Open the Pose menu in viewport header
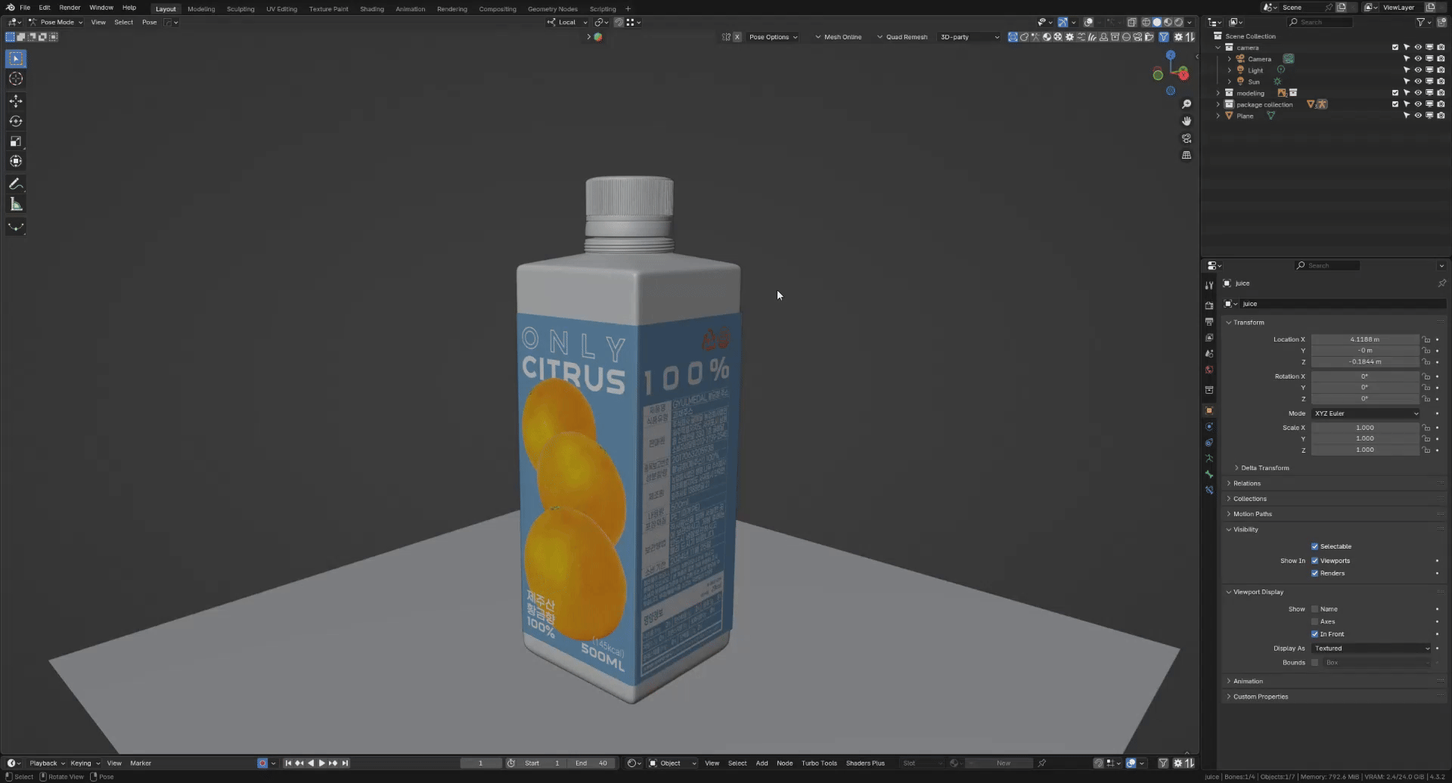Screen dimensions: 1452x783 [150, 22]
